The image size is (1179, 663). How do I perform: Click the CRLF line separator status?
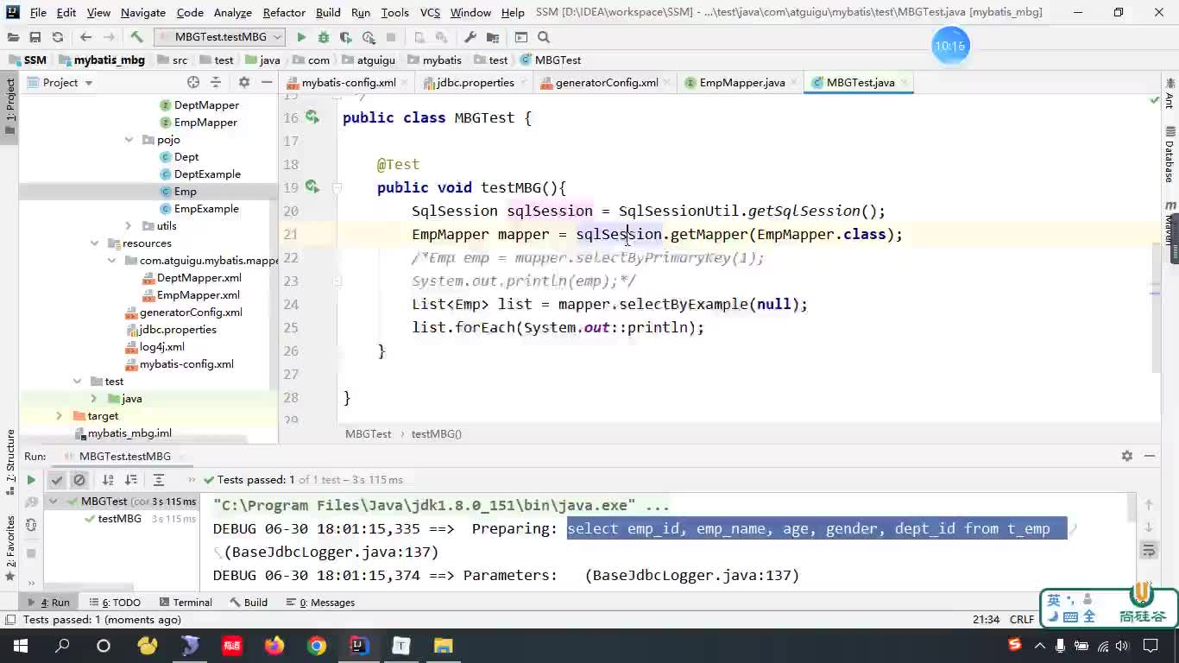click(1022, 619)
